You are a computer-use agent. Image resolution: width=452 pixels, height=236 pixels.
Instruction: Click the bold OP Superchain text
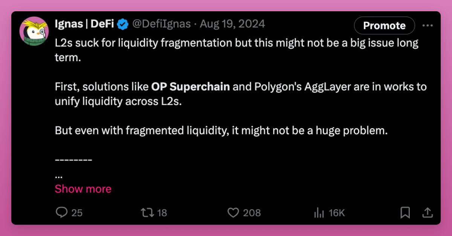point(190,87)
